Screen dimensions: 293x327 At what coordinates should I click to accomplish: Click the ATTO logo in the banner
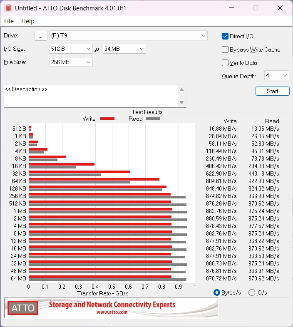coord(23,308)
